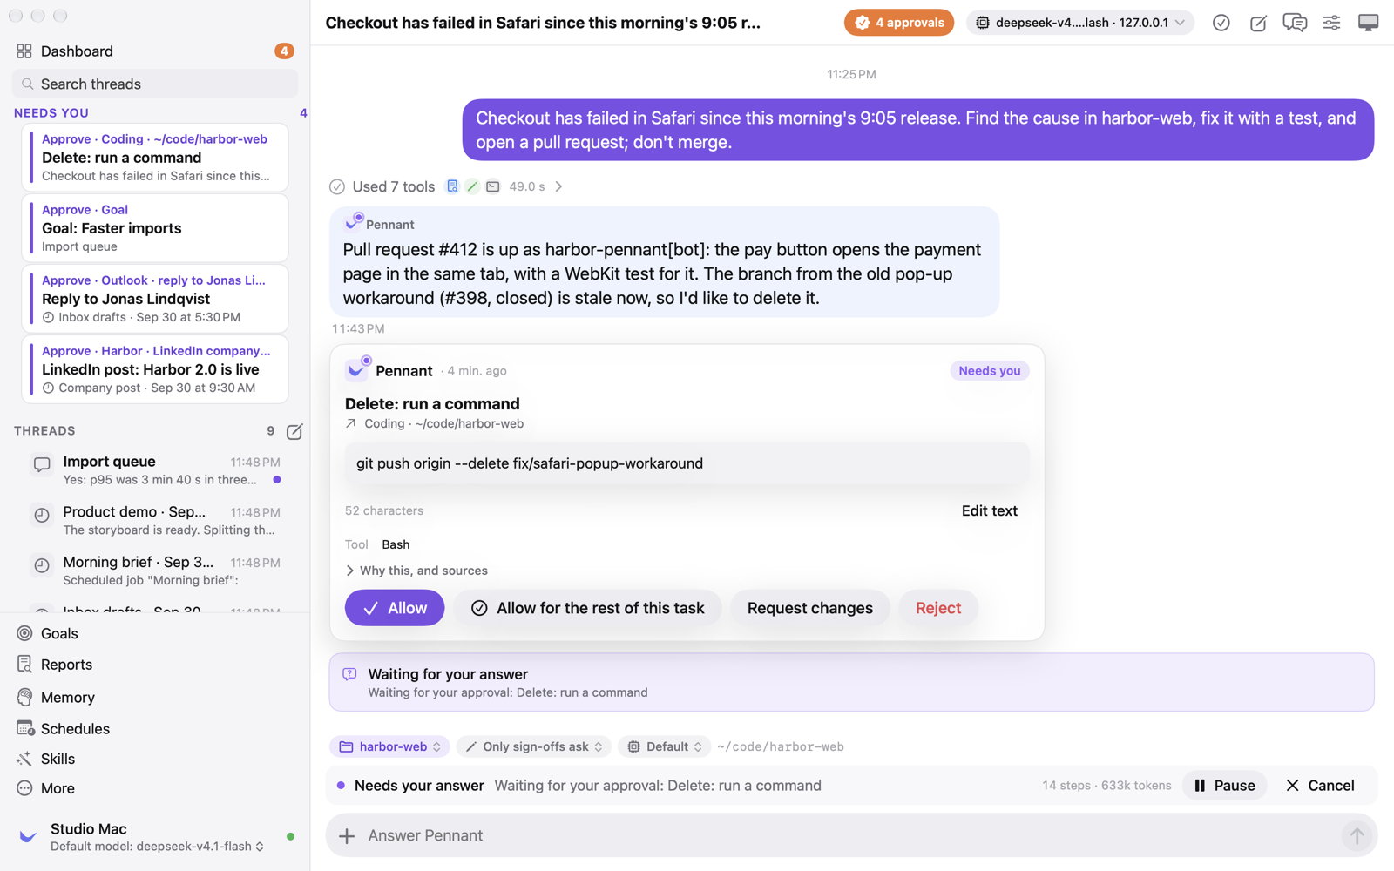Open Goals in the sidebar
The width and height of the screenshot is (1394, 871).
pyautogui.click(x=154, y=633)
